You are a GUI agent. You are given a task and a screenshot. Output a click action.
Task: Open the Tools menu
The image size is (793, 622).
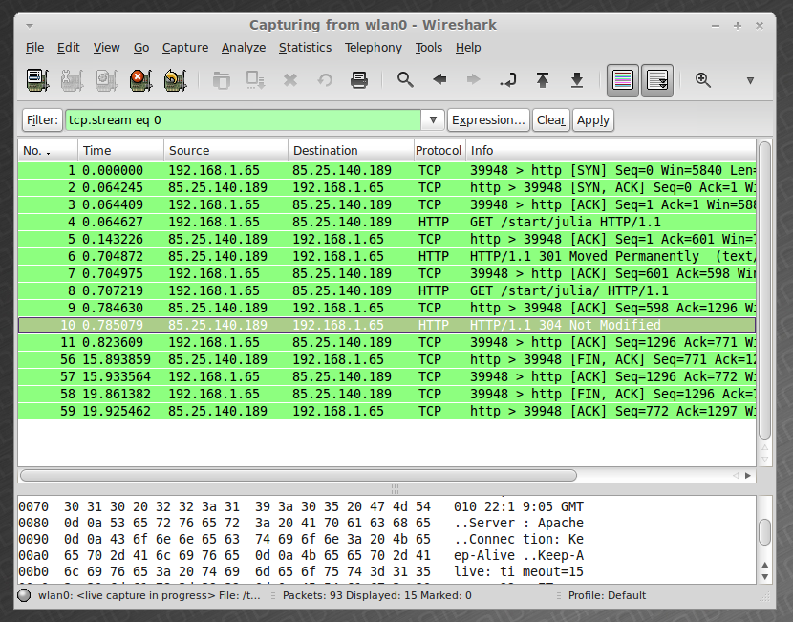click(x=428, y=48)
